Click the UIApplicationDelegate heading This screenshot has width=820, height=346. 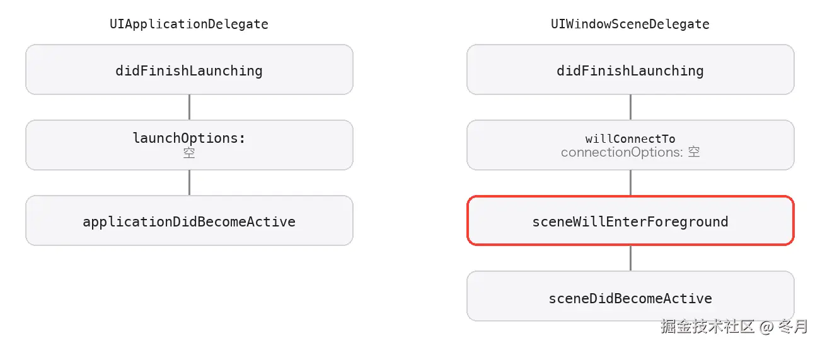[x=189, y=25]
